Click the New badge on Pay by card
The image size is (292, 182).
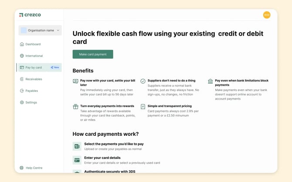pos(55,67)
